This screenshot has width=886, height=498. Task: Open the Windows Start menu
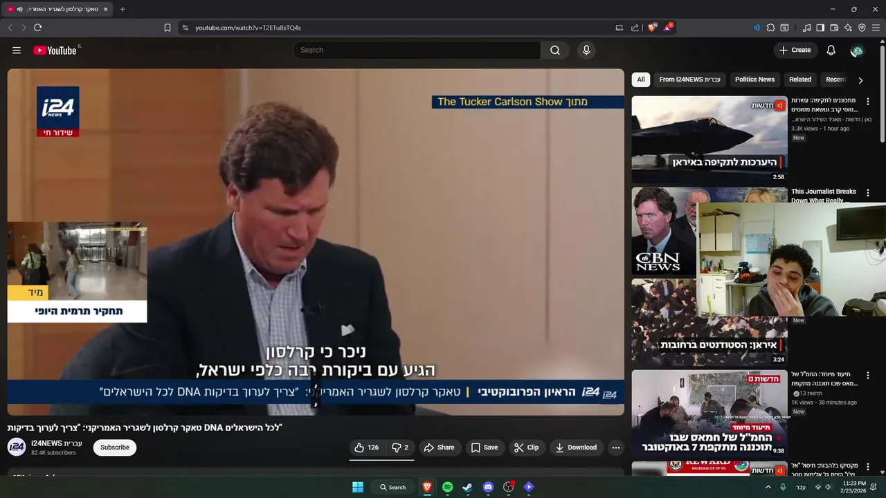(358, 487)
